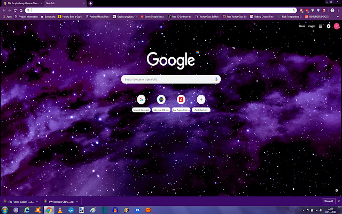The width and height of the screenshot is (342, 214).
Task: Open the Windows Start menu
Action: 5,210
